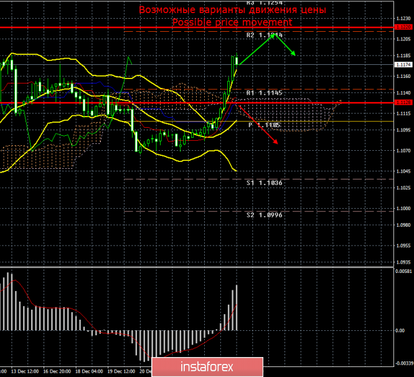Click the R2 1.1214 resistance label
Screen dimensions: 414x377
click(x=265, y=35)
